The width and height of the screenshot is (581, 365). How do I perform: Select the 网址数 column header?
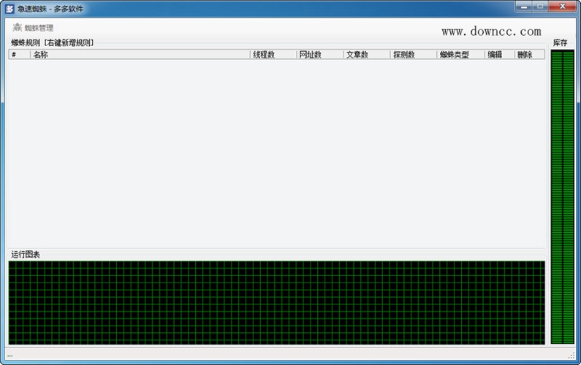click(x=319, y=55)
